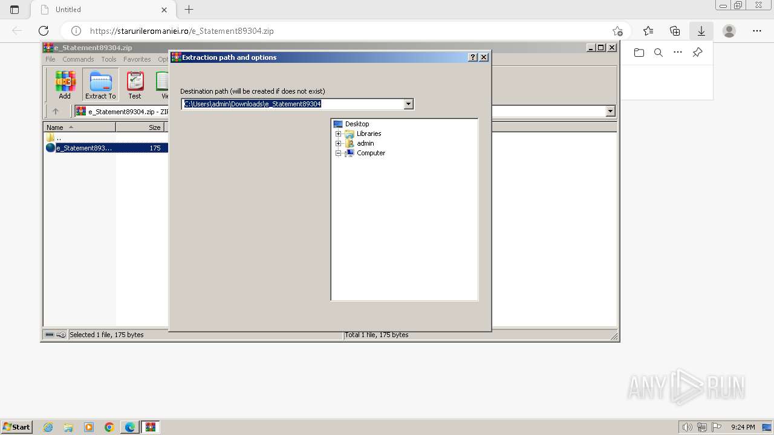Click the partly hidden View toolbar icon
Screen dimensions: 774x435
(x=162, y=85)
